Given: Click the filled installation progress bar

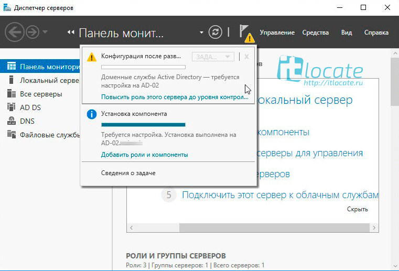Looking at the screenshot, I should (x=143, y=125).
